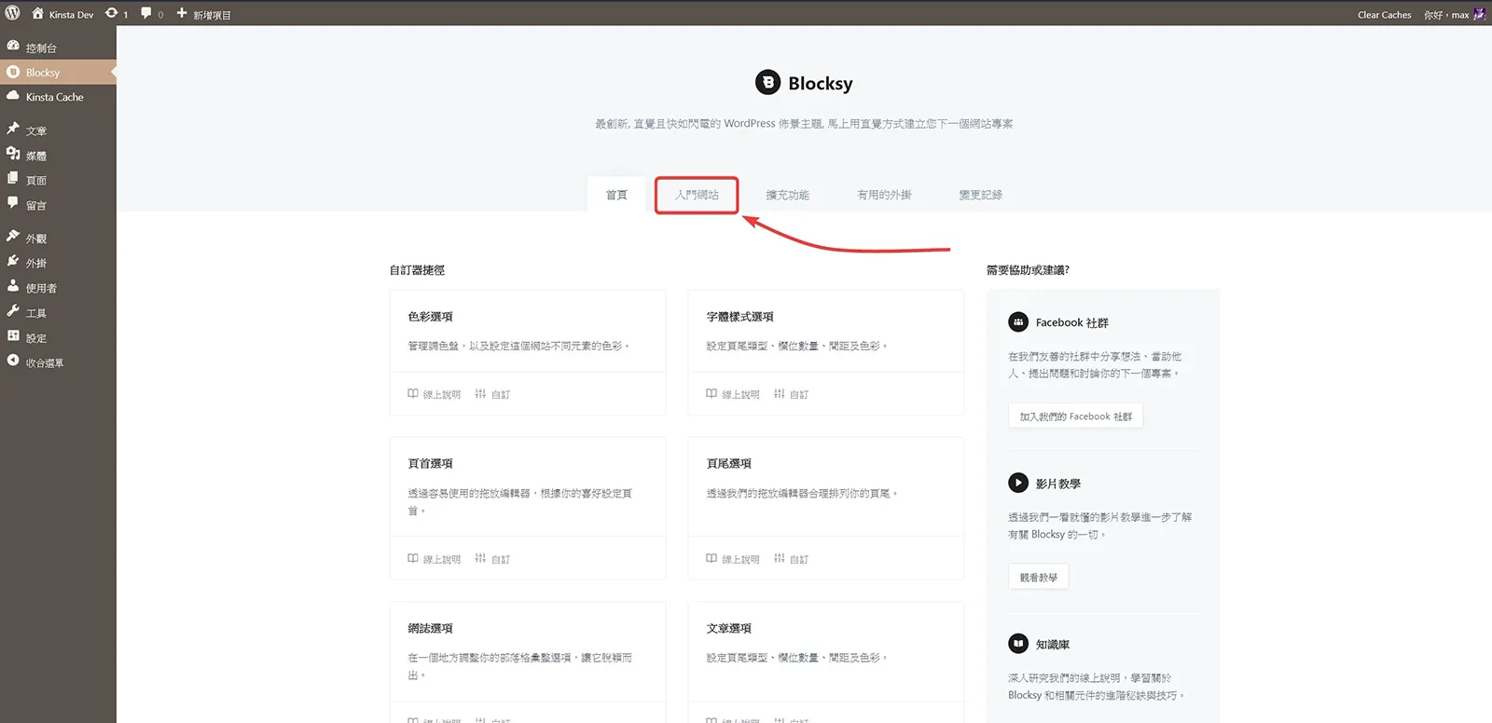
Task: Open Kinsta Cache sidebar item
Action: pyautogui.click(x=58, y=97)
